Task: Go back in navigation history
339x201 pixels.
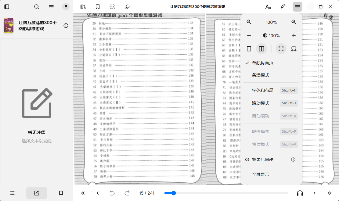Action: coord(112,193)
